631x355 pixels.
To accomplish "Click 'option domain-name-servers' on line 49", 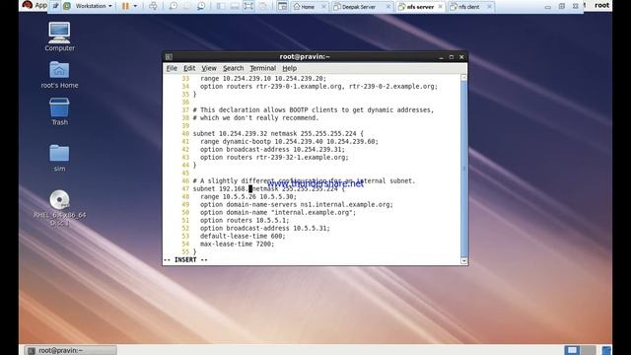I will tap(248, 204).
